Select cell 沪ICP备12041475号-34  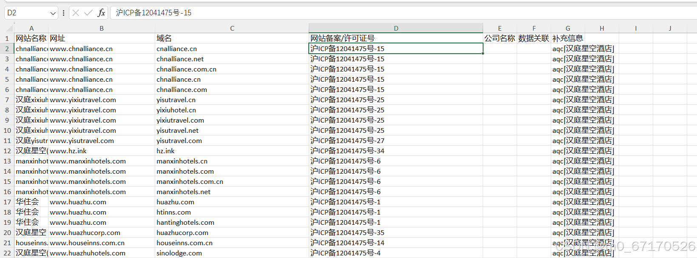point(396,151)
